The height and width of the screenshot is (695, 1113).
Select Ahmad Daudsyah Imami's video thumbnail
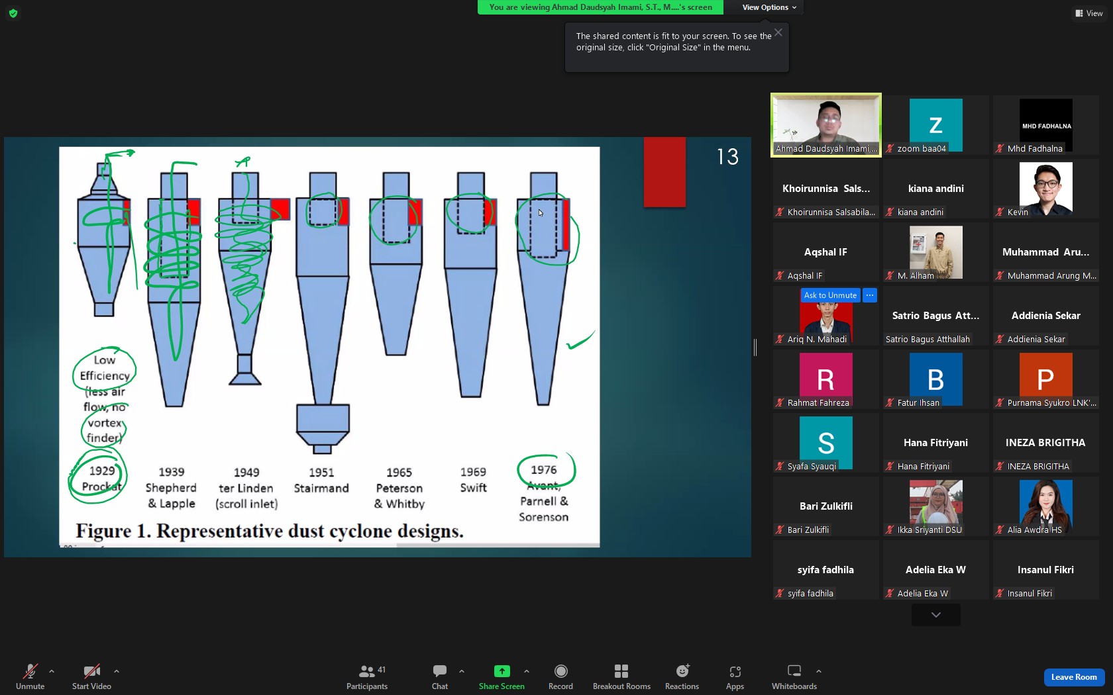tap(826, 125)
